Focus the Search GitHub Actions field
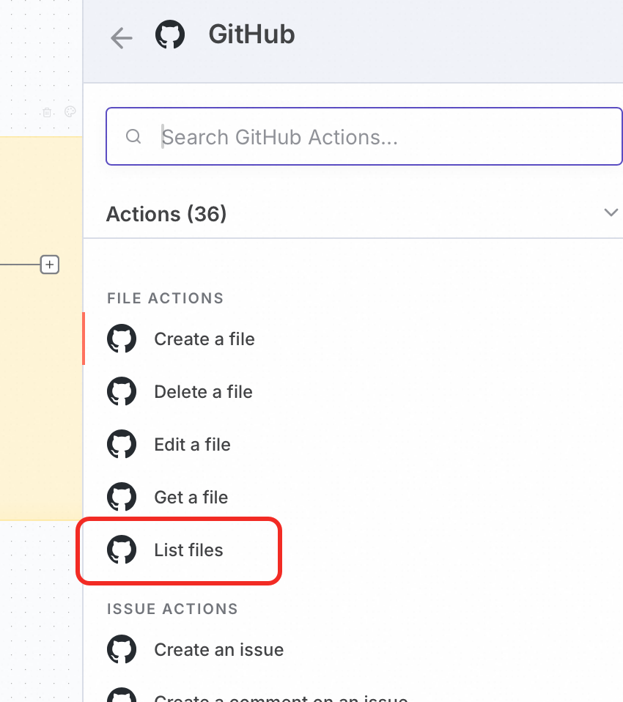 click(381, 137)
